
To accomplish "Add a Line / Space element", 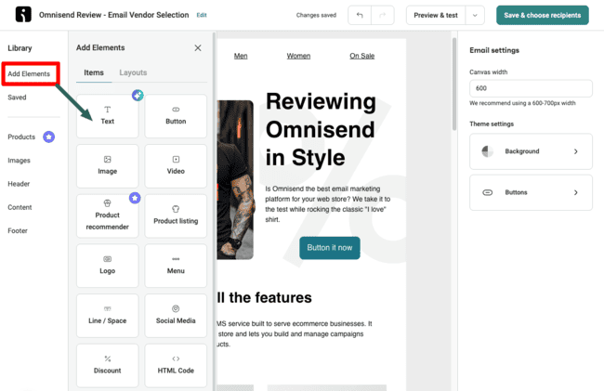I will point(107,316).
